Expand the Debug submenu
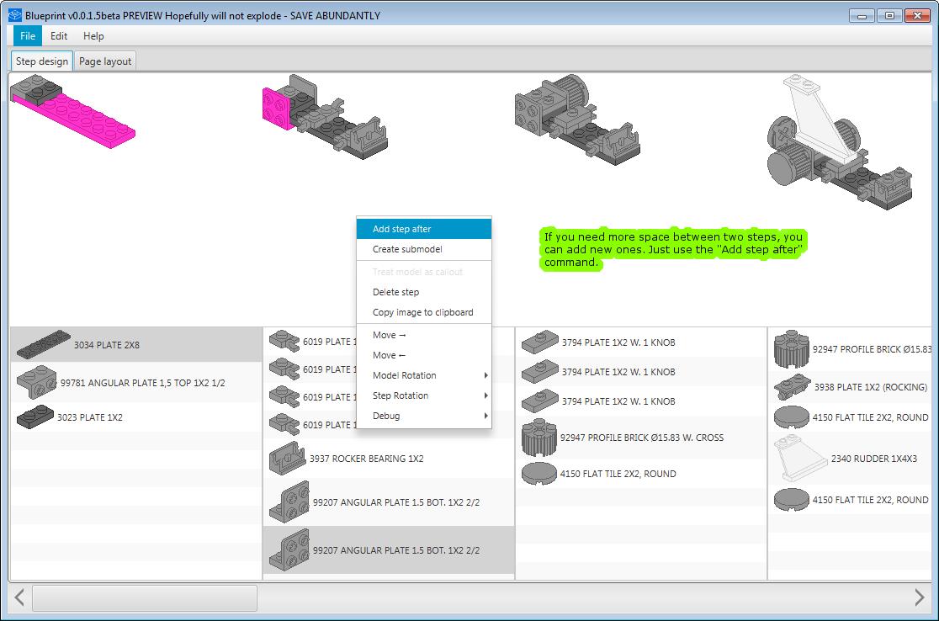Image resolution: width=939 pixels, height=621 pixels. (424, 416)
